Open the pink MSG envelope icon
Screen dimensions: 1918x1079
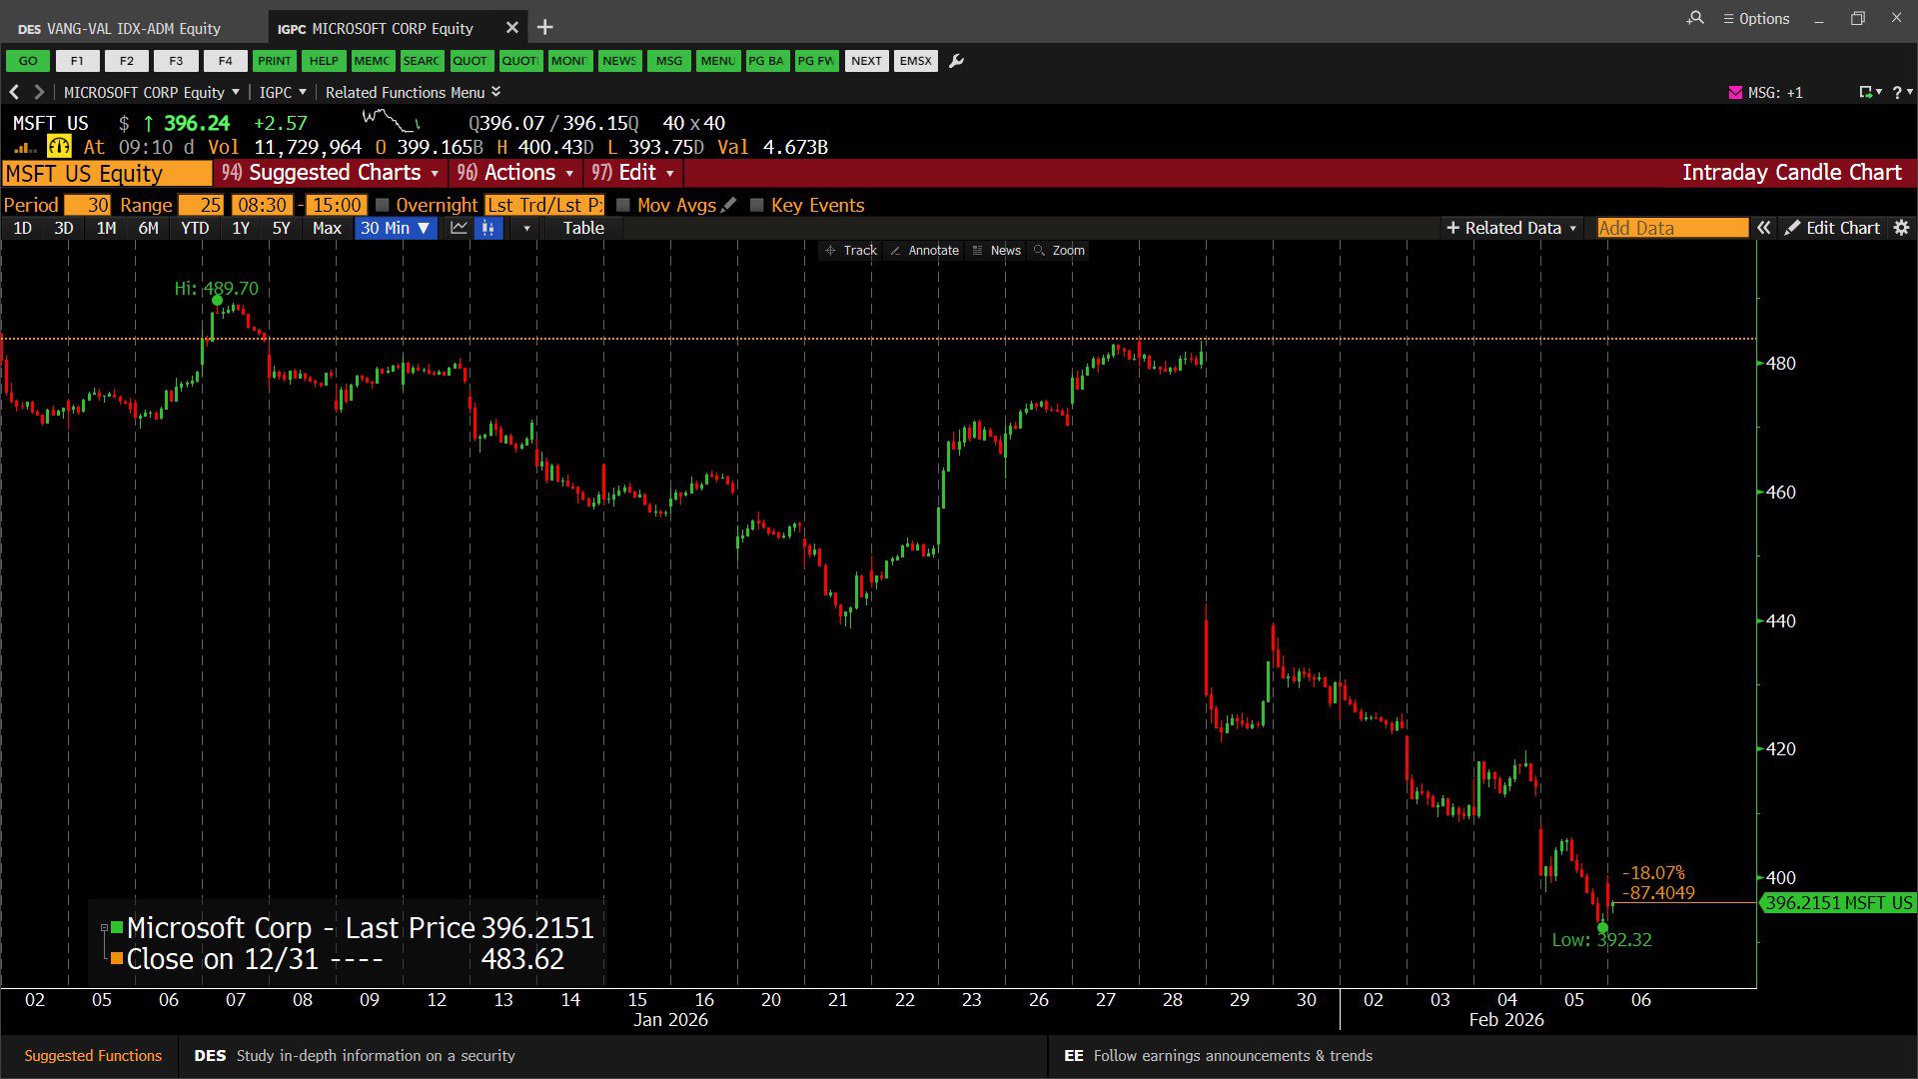1735,92
